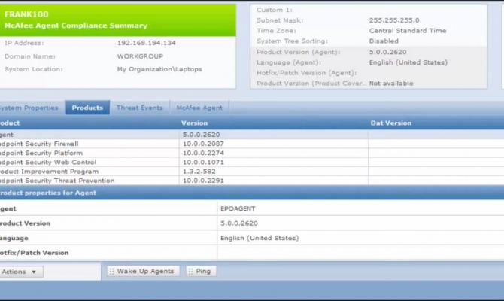Click the Subnet Mask value 255.255.255.0
504x301 pixels.
[394, 20]
